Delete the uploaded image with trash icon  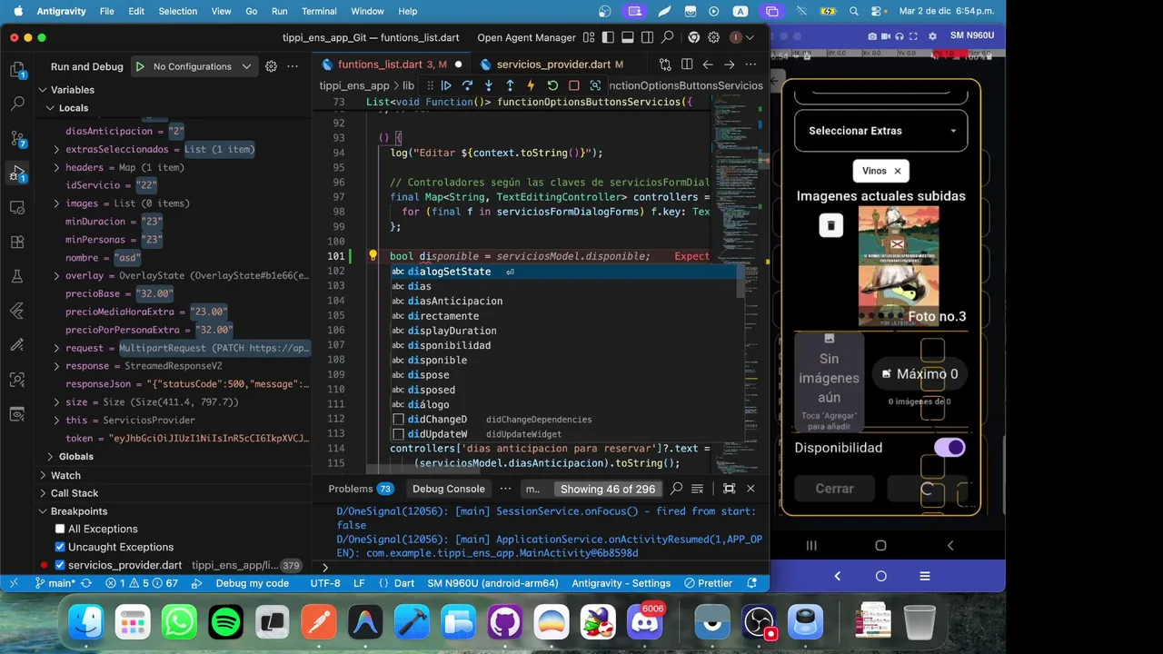click(830, 225)
